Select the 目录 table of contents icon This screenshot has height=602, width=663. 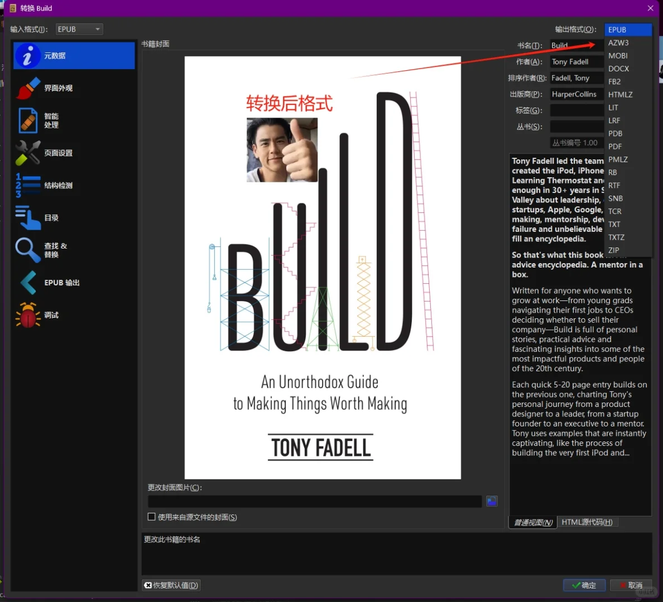pyautogui.click(x=28, y=217)
